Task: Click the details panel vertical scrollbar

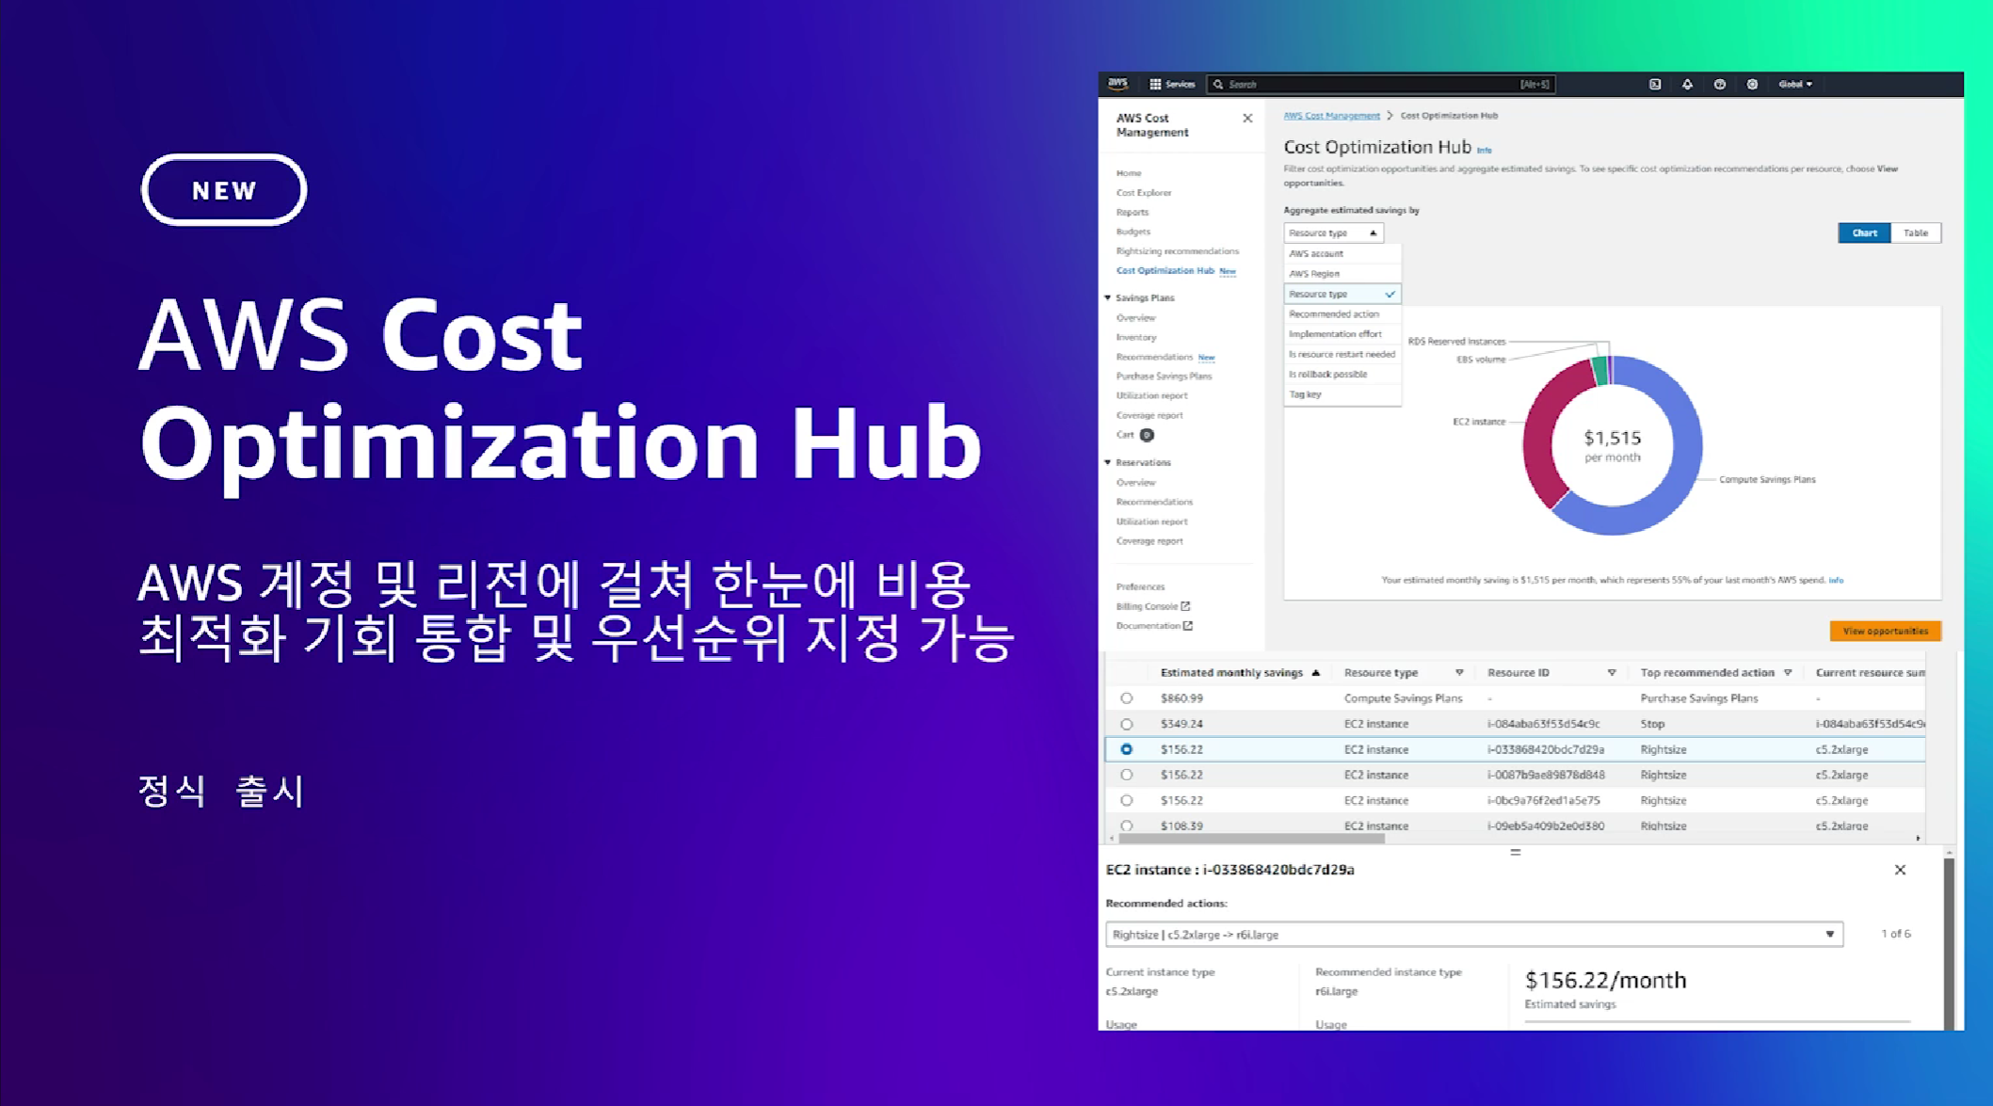Action: pos(1949,943)
